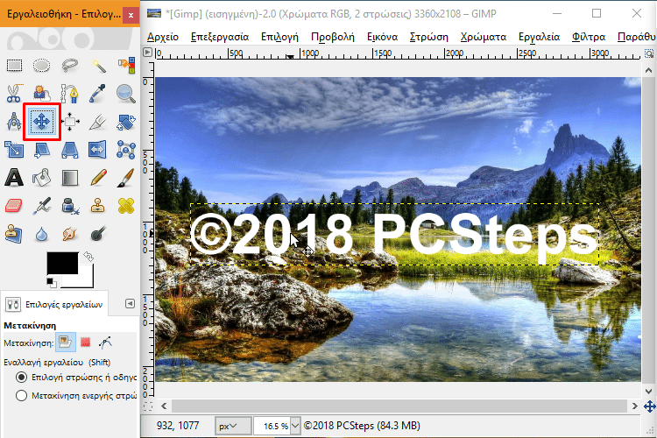Choose the Free Select lasso tool
657x438 pixels.
click(69, 66)
